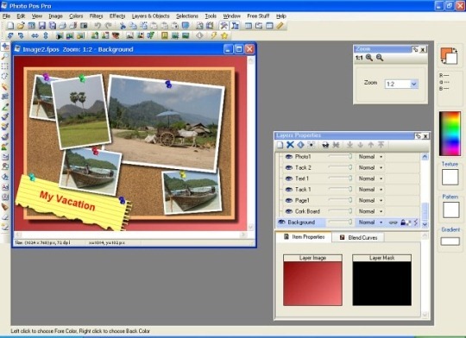Open the Zoom 1:2 dropdown
The width and height of the screenshot is (466, 338).
(x=413, y=84)
